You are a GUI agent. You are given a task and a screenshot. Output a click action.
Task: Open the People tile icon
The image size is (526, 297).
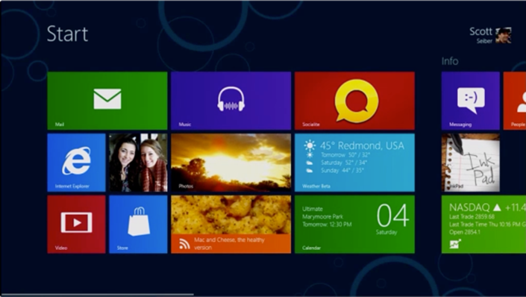pos(521,102)
